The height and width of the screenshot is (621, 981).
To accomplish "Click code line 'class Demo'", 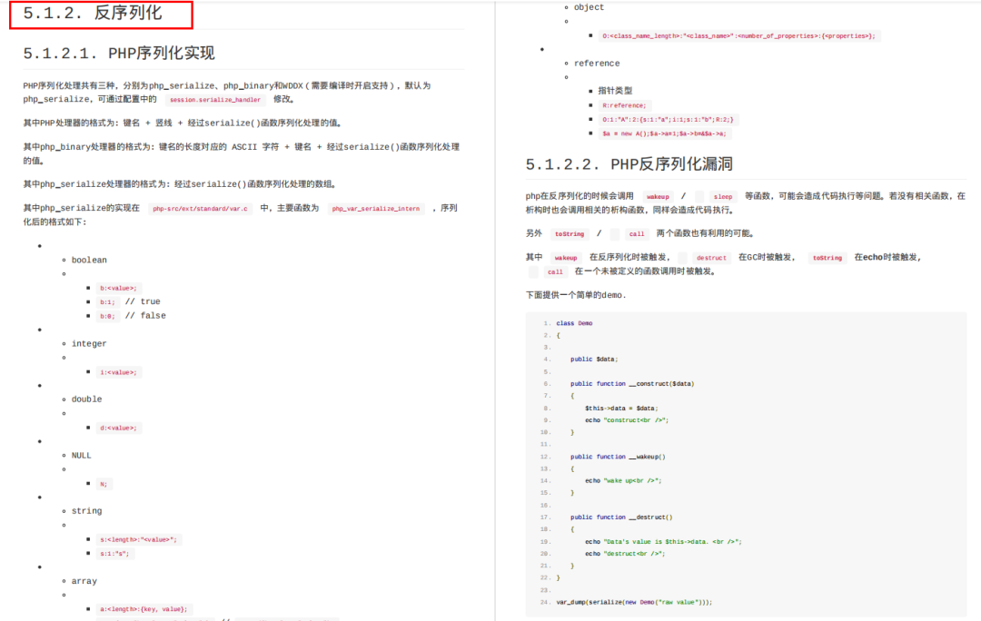I will click(x=574, y=324).
